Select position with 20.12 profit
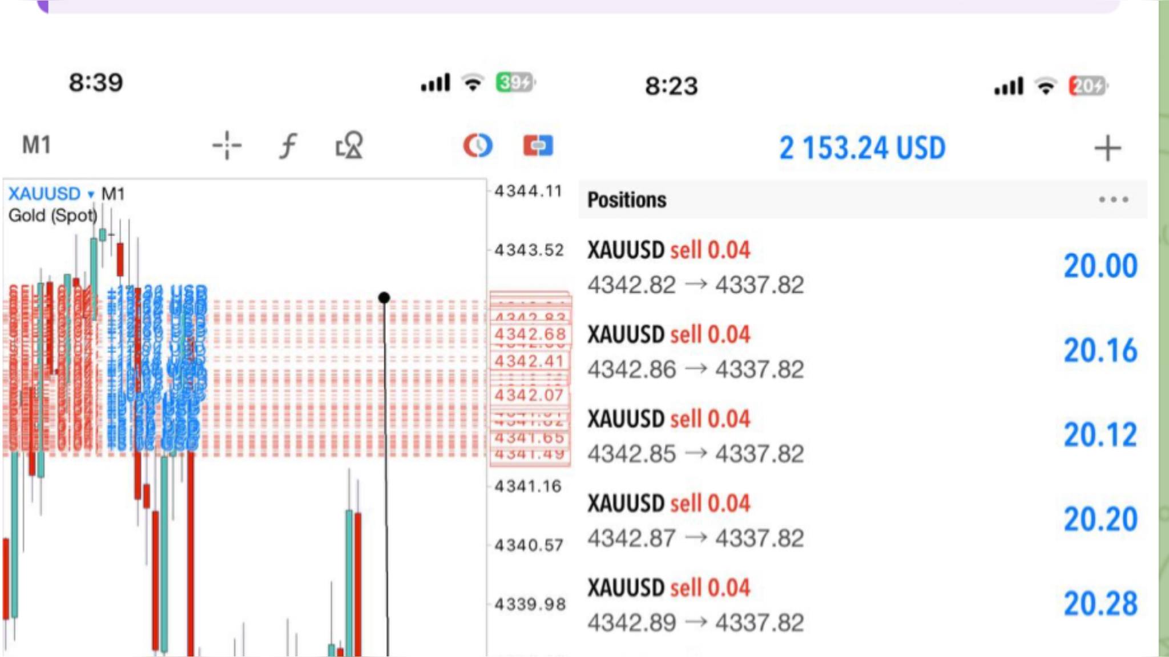1169x657 pixels. point(862,436)
